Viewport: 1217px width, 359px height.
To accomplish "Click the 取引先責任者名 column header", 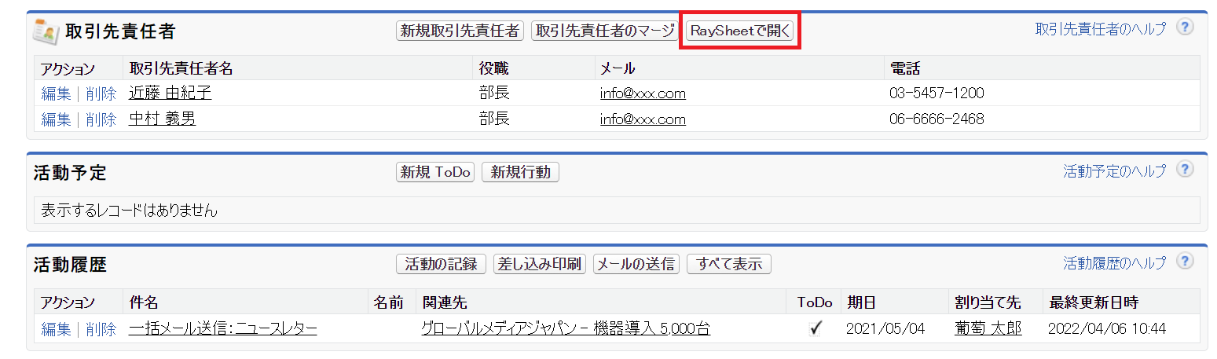I will coord(181,68).
